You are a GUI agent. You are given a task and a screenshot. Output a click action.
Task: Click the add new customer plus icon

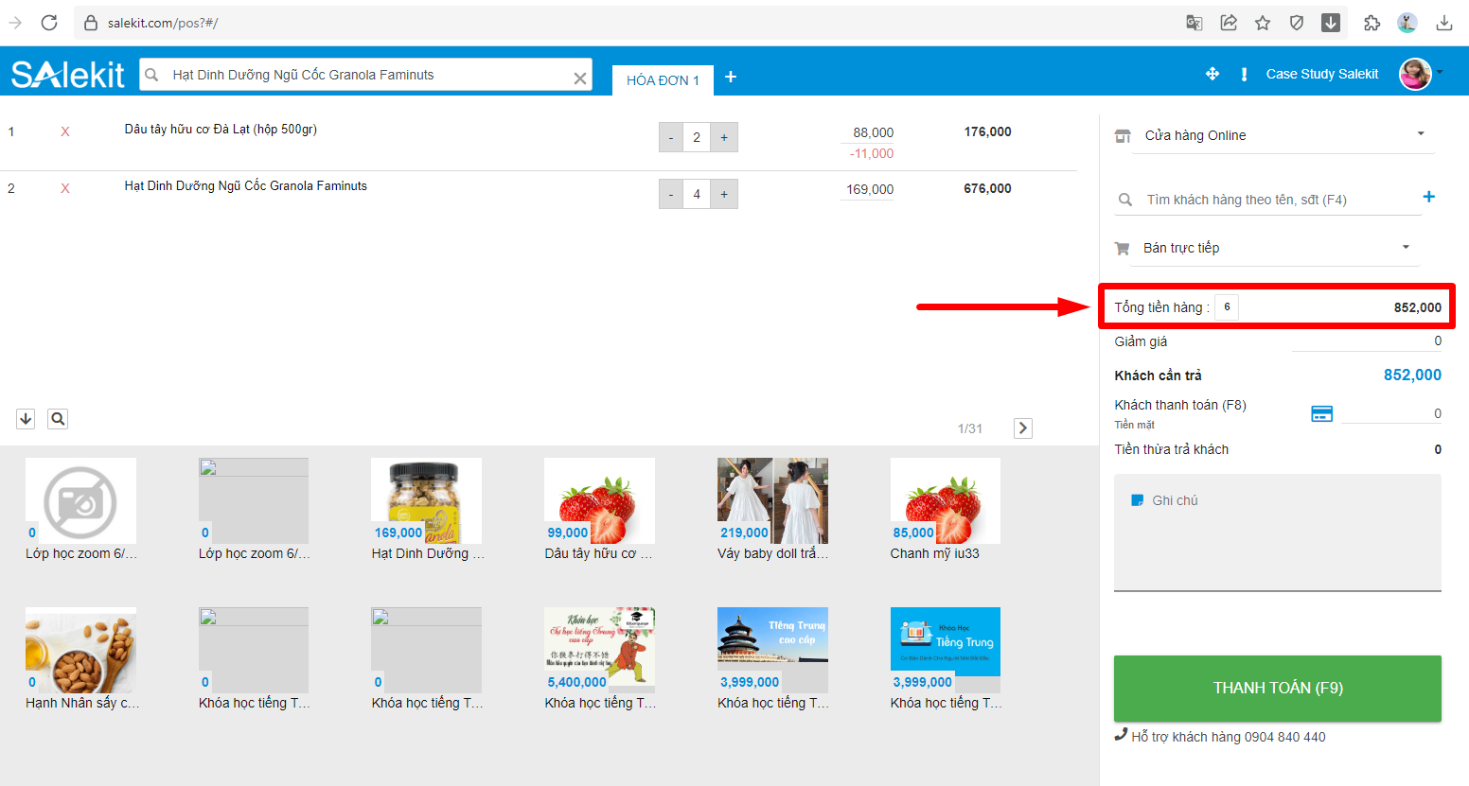(x=1428, y=197)
